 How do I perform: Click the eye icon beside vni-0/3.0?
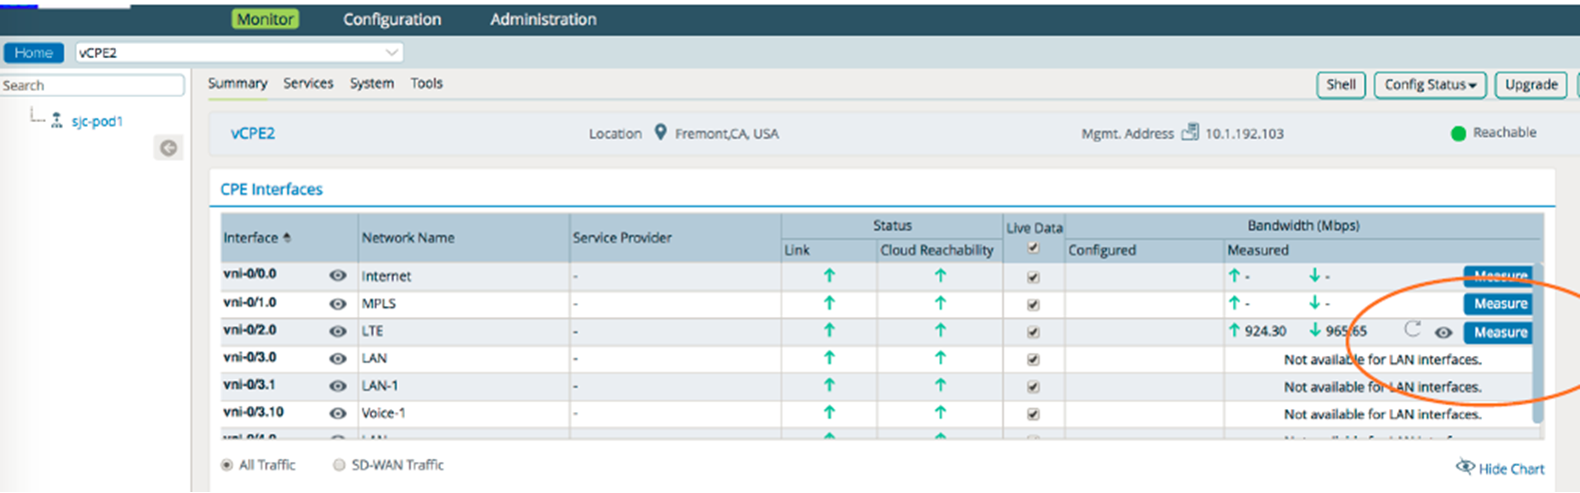click(x=338, y=358)
